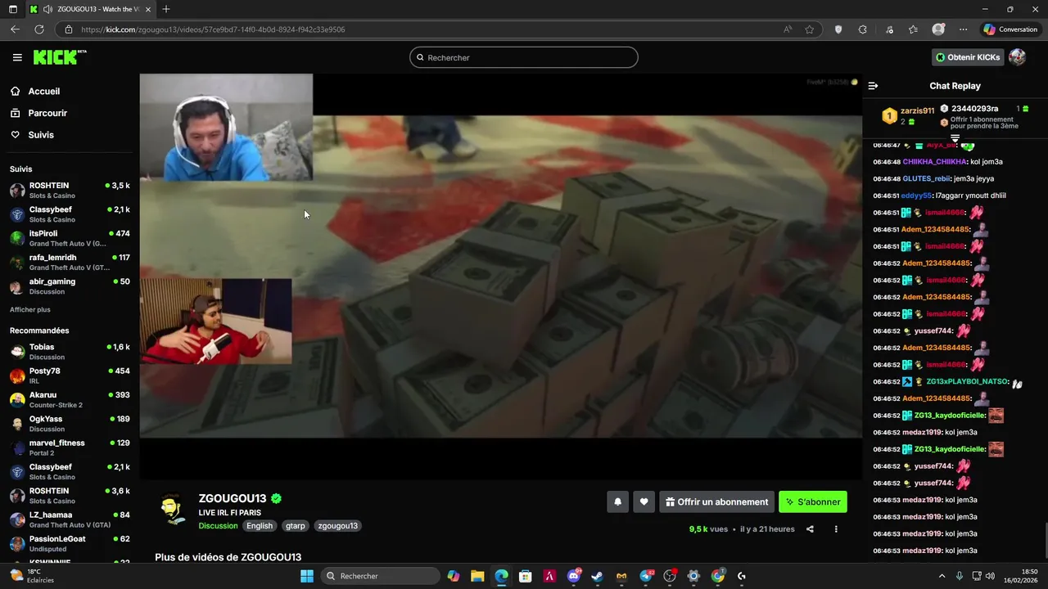Open a new browser tab
Screen dimensions: 1048x589
[x=166, y=9]
